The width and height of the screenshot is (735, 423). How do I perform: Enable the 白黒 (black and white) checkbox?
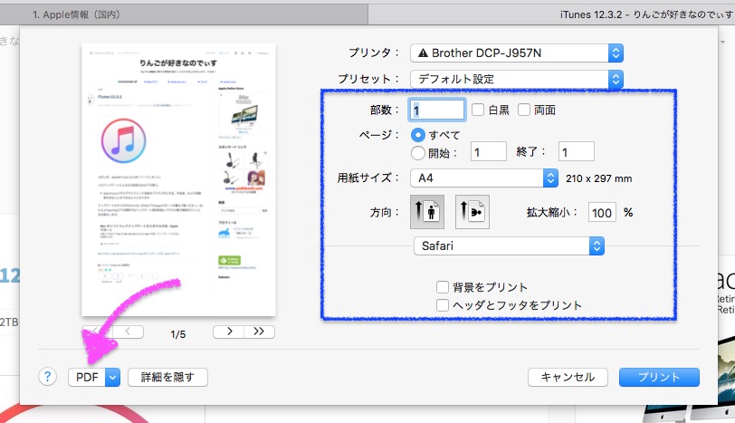point(478,110)
